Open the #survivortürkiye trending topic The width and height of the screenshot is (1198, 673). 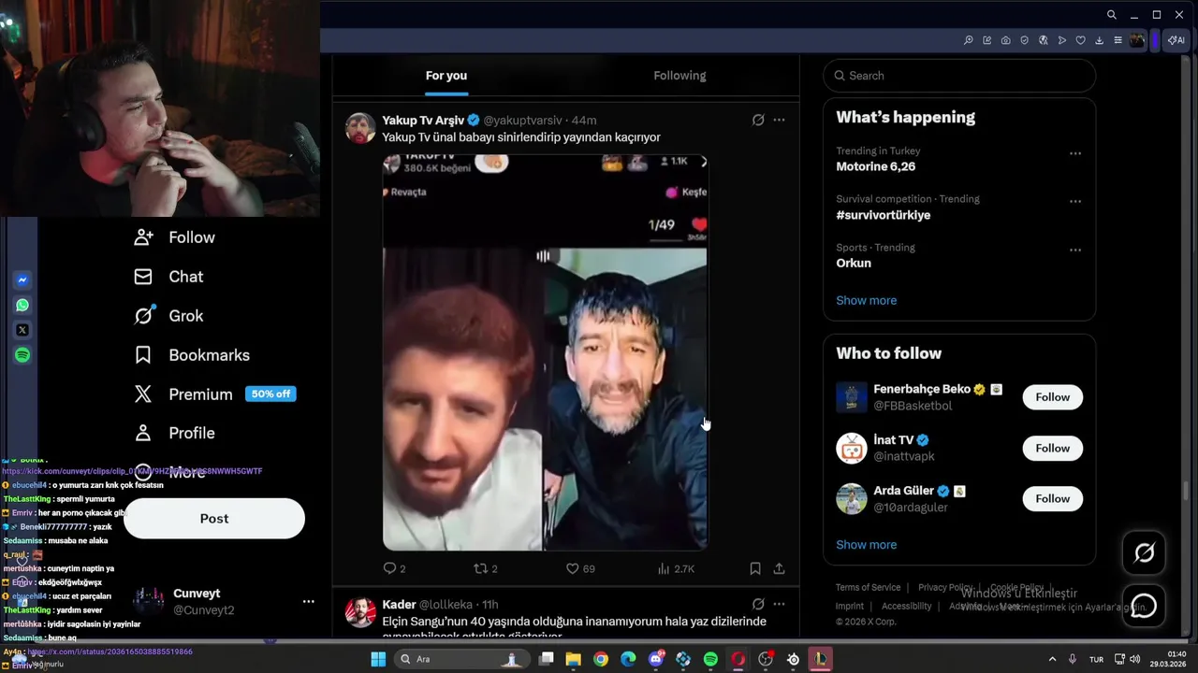[884, 215]
